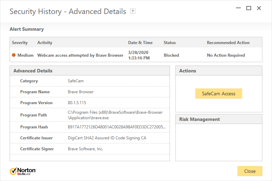Image resolution: width=272 pixels, height=181 pixels.
Task: Close the window using the X icon
Action: point(259,8)
